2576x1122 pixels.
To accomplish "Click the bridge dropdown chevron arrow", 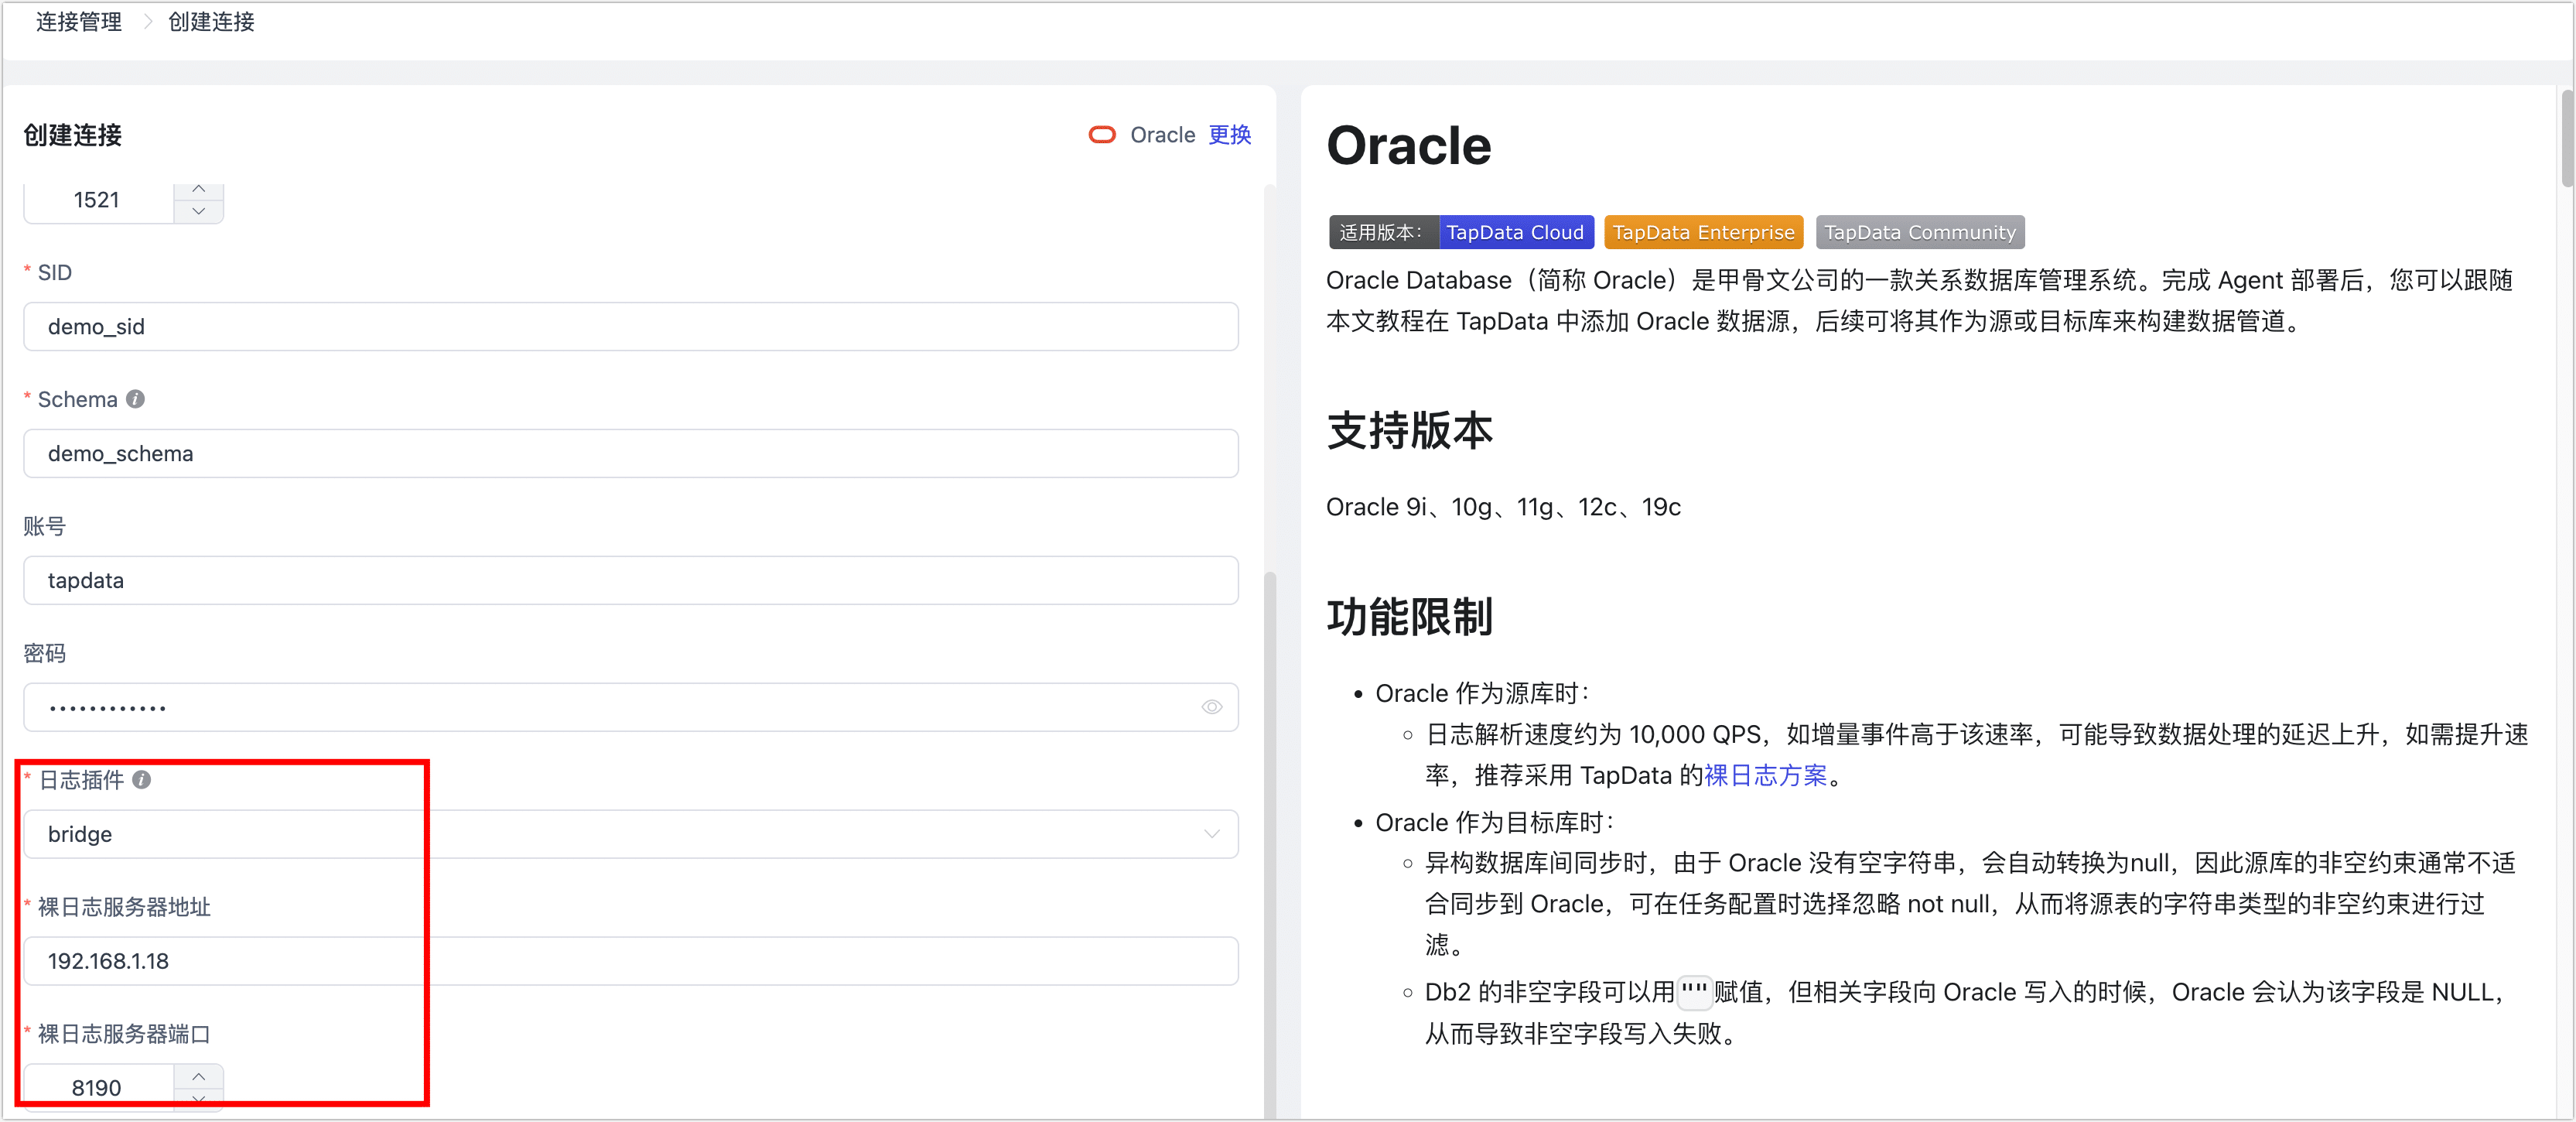I will [1211, 834].
